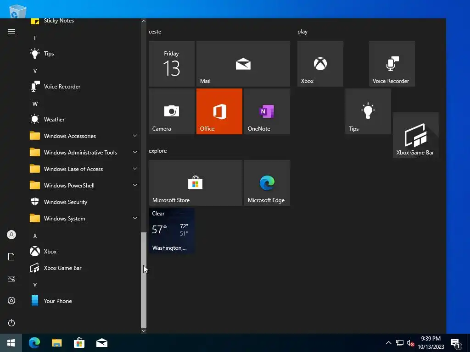The height and width of the screenshot is (352, 470).
Task: Open Mail from the taskbar
Action: pyautogui.click(x=102, y=343)
